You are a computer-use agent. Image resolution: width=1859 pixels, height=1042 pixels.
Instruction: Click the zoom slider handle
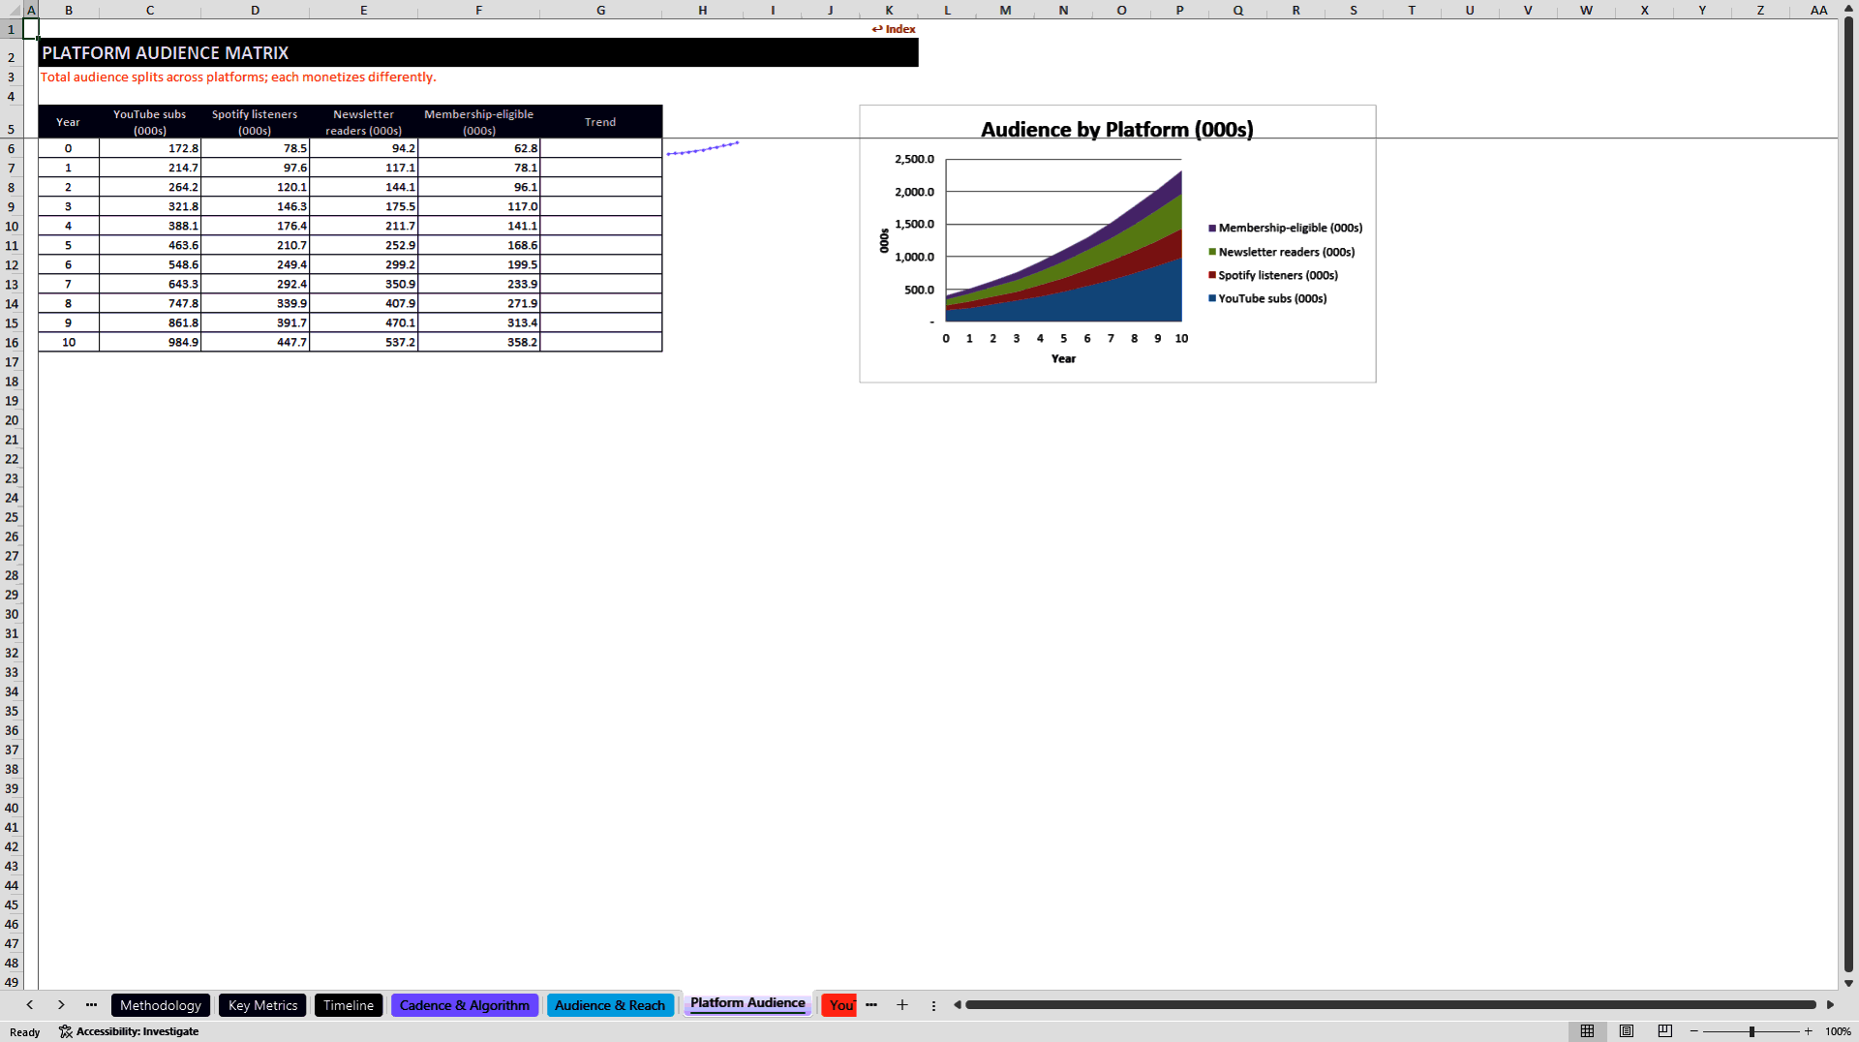pos(1752,1031)
